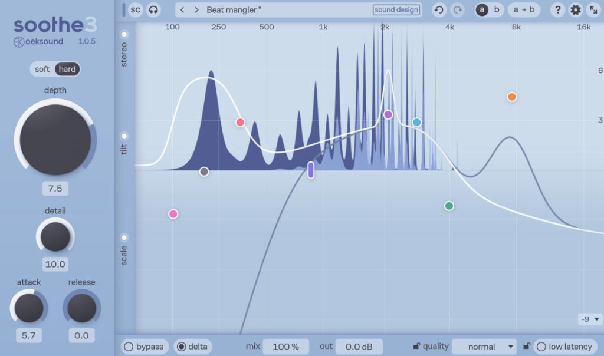The height and width of the screenshot is (356, 604).
Task: Click the 1.0.5 version number
Action: pyautogui.click(x=87, y=41)
